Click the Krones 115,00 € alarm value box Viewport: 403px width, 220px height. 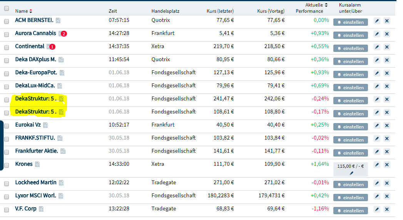click(x=350, y=167)
